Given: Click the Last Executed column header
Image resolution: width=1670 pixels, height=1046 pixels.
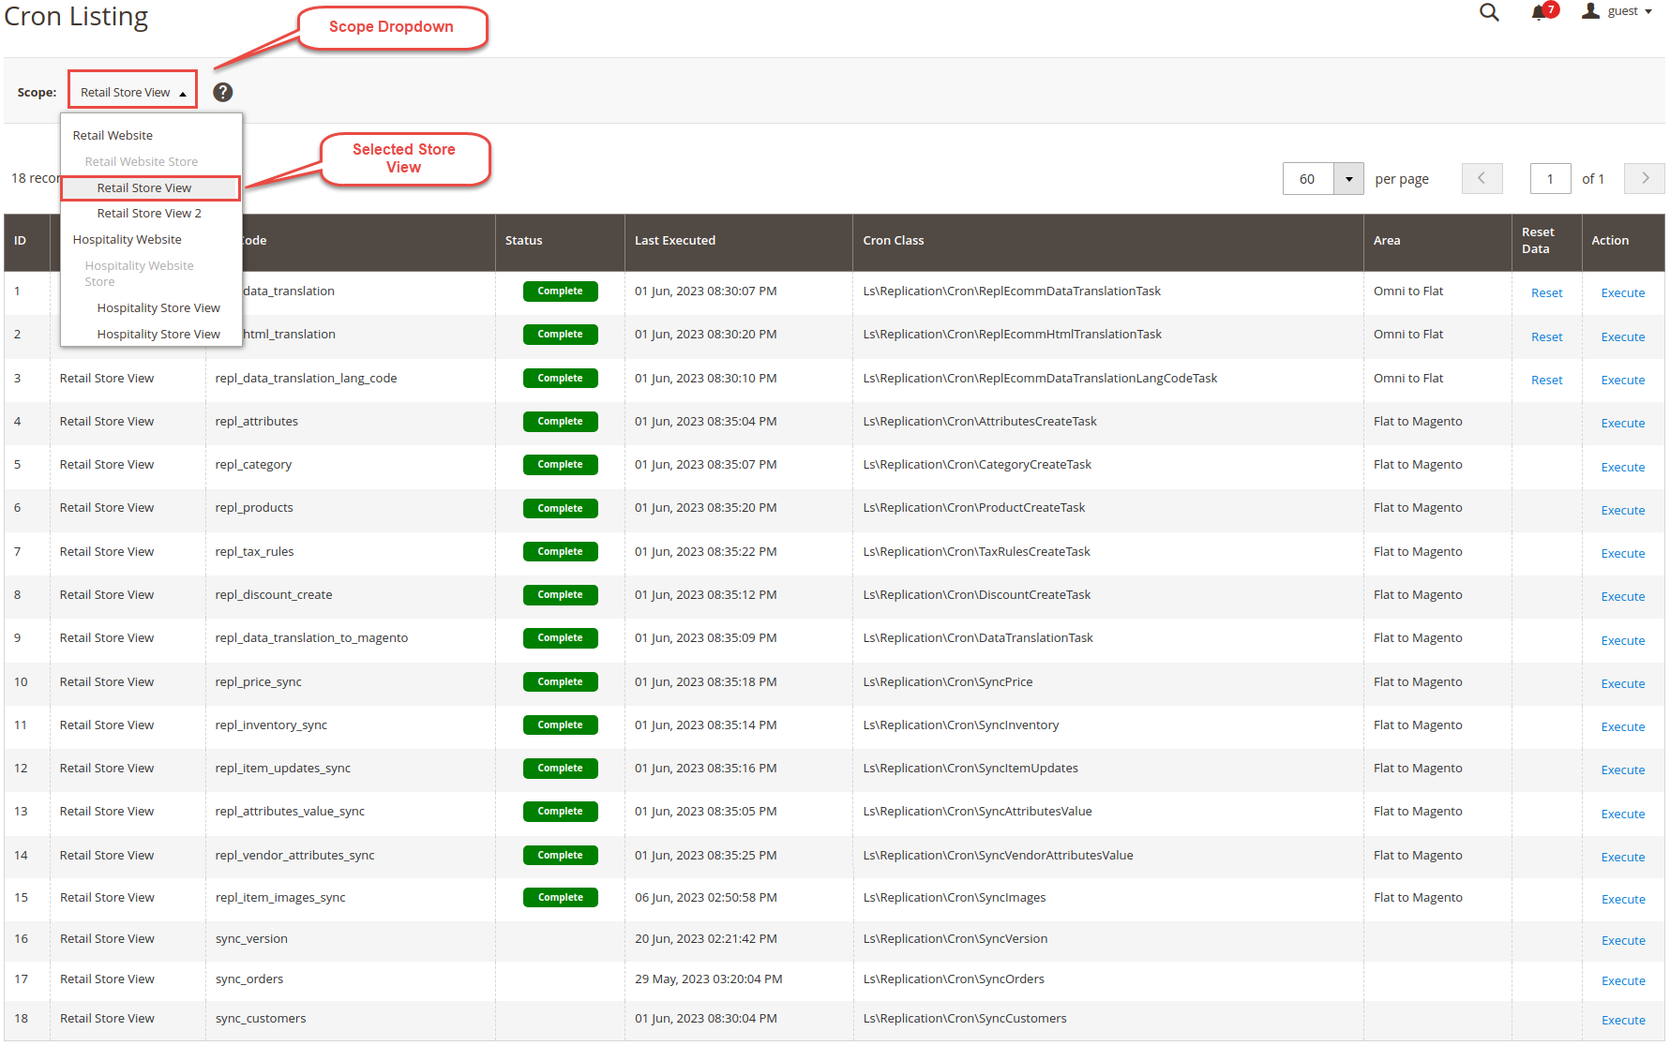Looking at the screenshot, I should (675, 241).
